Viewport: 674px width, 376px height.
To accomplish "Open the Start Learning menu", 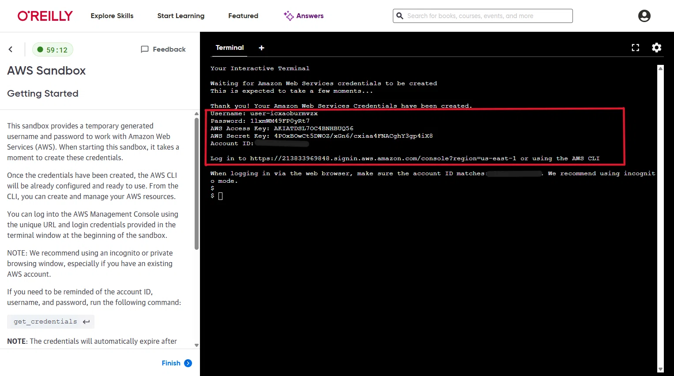I will click(x=181, y=16).
